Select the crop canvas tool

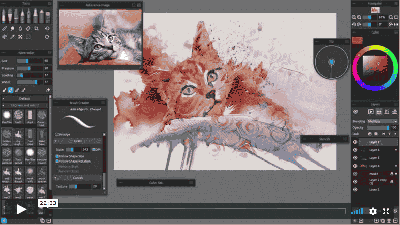pyautogui.click(x=36, y=28)
